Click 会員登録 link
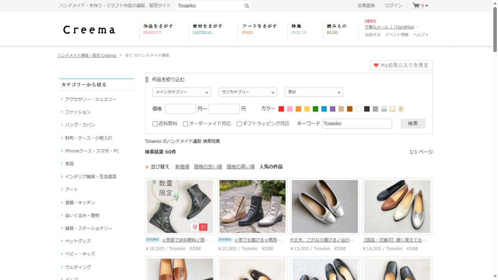This screenshot has width=498, height=280. point(366,6)
